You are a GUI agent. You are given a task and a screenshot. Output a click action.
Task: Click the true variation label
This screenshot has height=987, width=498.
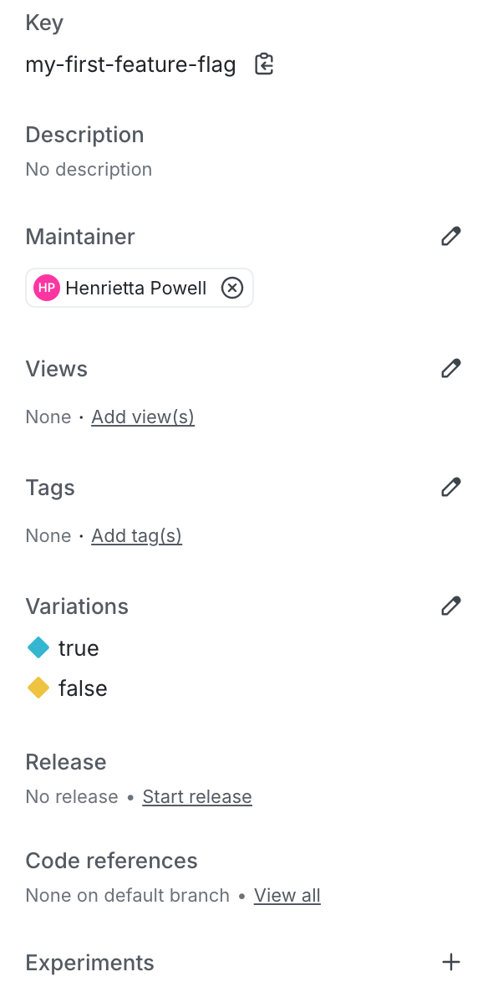point(79,647)
